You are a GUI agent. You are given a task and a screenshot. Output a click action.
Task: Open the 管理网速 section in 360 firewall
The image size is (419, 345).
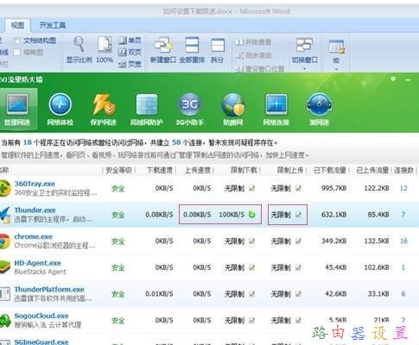click(17, 110)
